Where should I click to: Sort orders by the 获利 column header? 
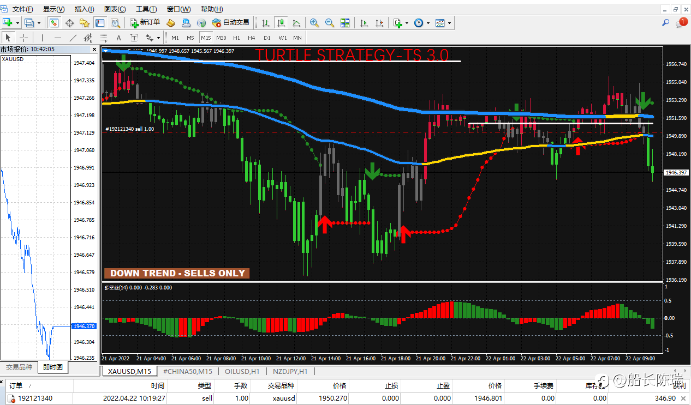pyautogui.click(x=679, y=385)
